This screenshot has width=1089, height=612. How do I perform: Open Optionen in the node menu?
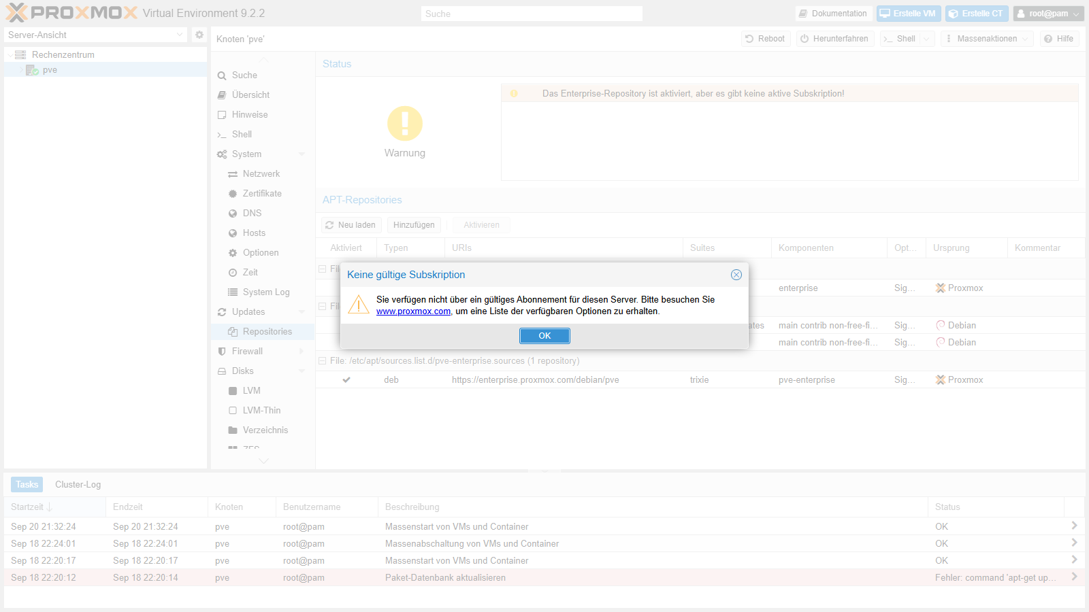(261, 253)
